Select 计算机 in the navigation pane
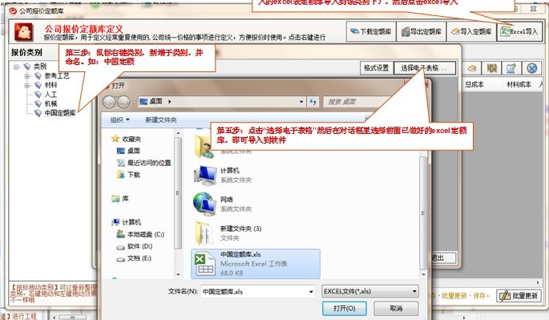 coord(131,222)
